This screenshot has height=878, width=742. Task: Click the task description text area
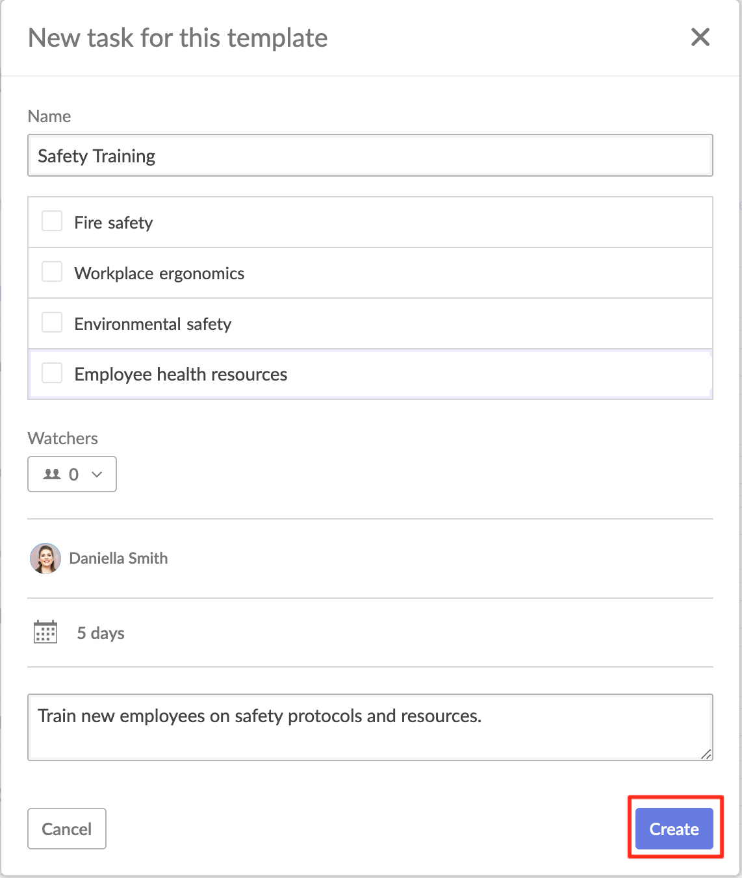(369, 726)
